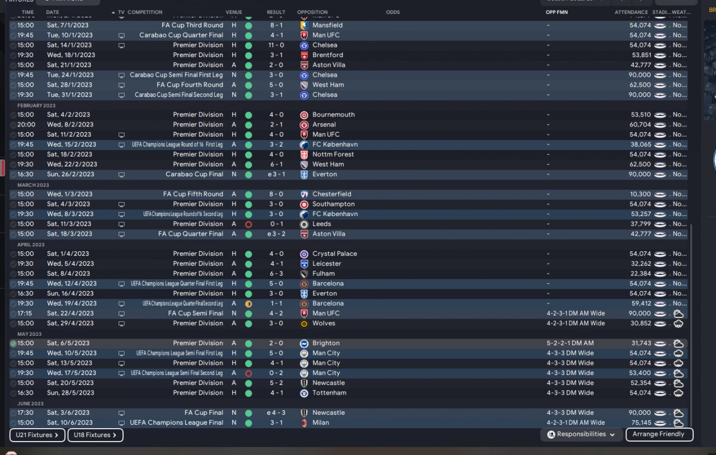The image size is (716, 455).
Task: Open the Brighton club badge
Action: [304, 344]
